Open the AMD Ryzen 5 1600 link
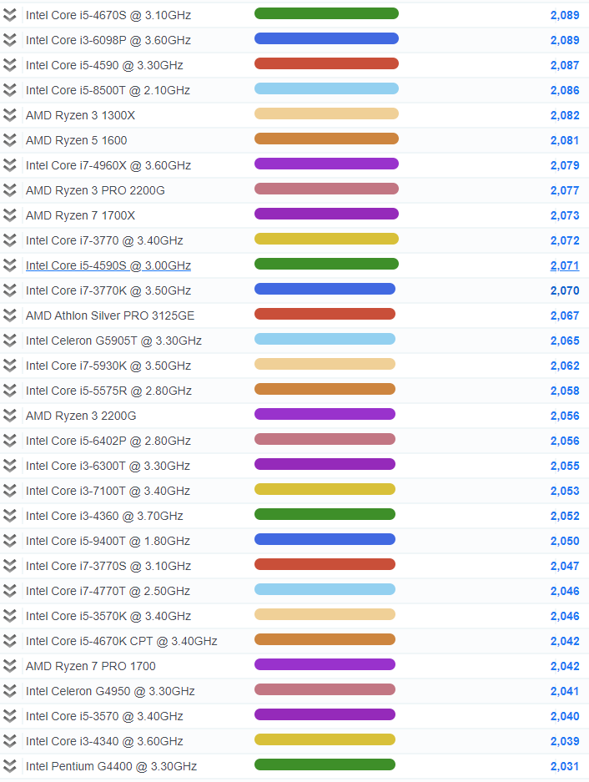 point(76,140)
